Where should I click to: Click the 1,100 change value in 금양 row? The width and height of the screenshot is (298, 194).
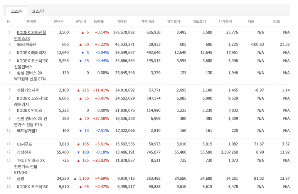[x=84, y=179]
